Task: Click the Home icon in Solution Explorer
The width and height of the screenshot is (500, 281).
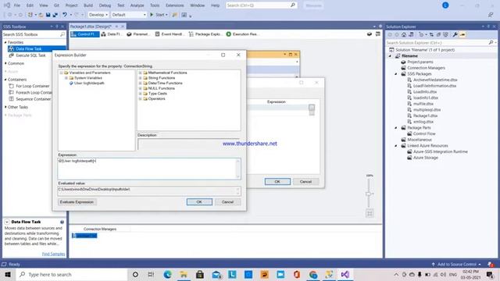Action: [404, 34]
